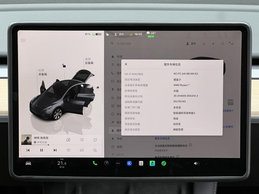Close rear trunk via 关闭后备箱
Viewport: 259px width, 194px height.
coord(89,61)
